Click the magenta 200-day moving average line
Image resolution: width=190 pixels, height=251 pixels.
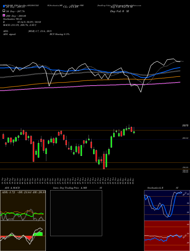point(90,86)
